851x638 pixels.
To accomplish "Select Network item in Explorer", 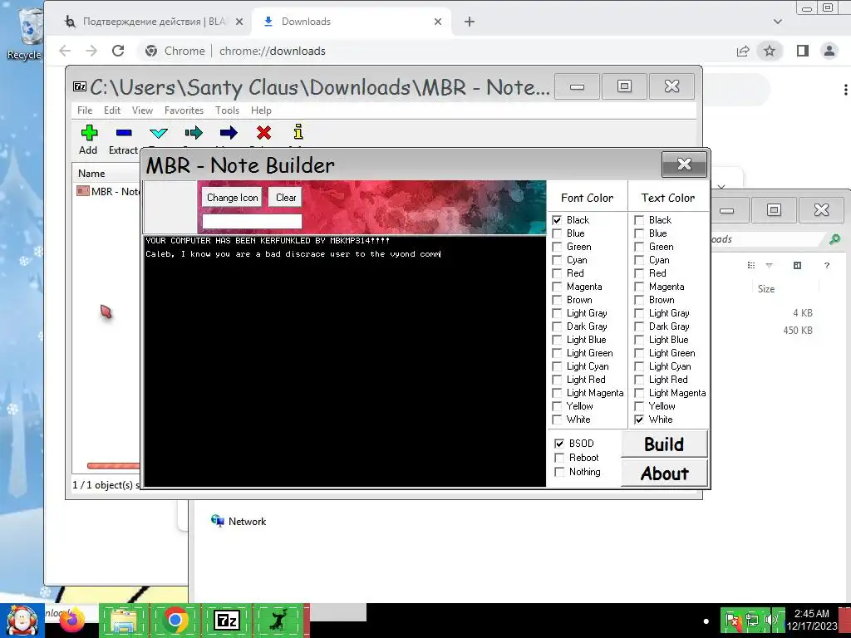I will [x=239, y=522].
